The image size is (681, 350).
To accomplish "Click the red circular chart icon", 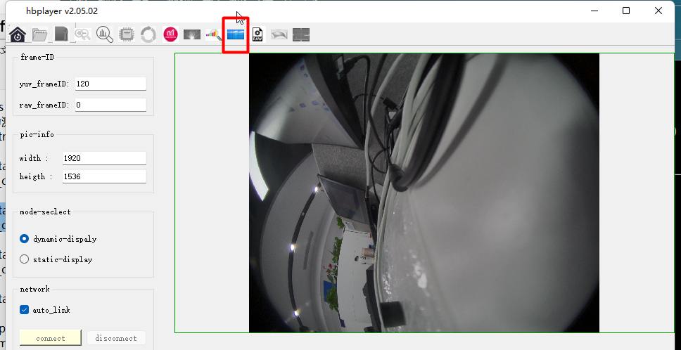I will click(170, 34).
